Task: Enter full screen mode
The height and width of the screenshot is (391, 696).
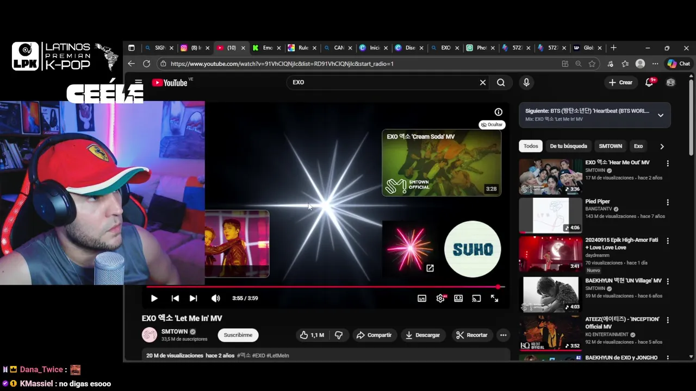Action: (x=494, y=298)
